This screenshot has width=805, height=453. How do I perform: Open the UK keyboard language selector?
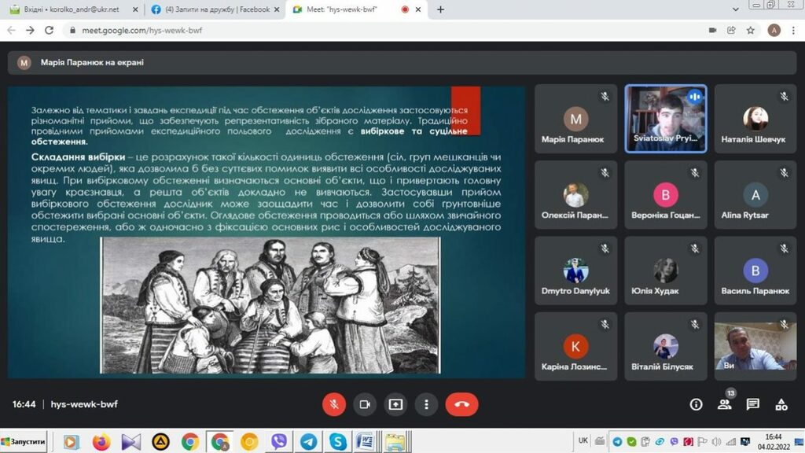click(583, 441)
